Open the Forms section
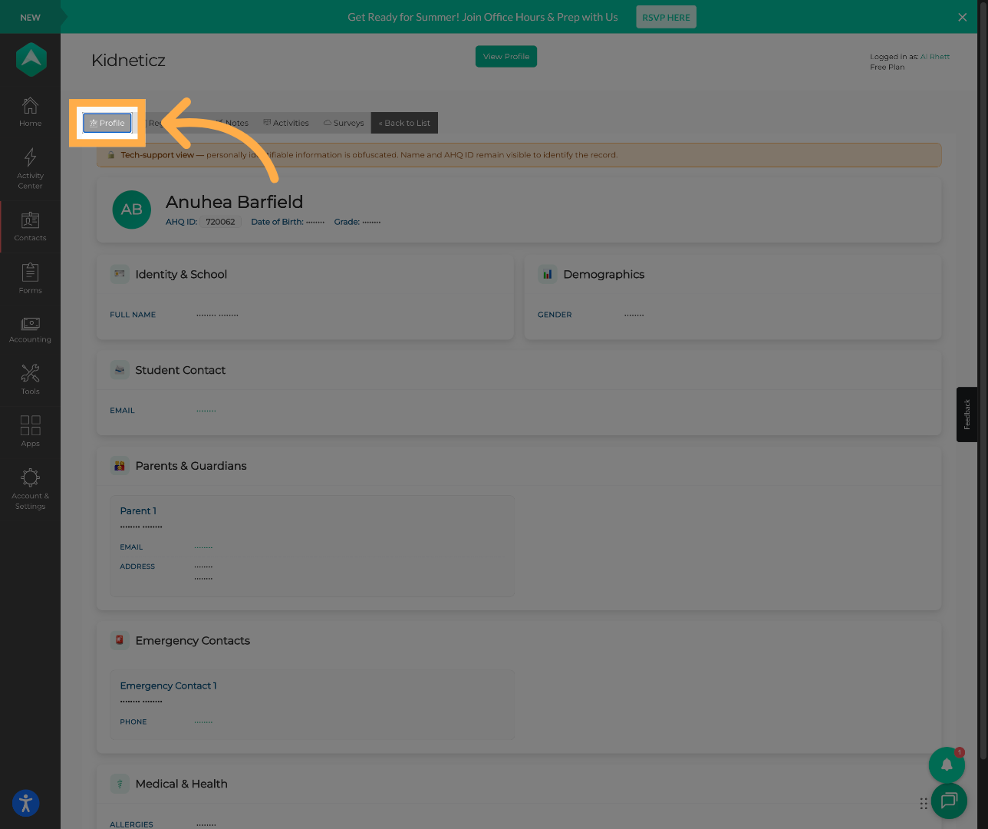Screen dimensions: 988x829 coord(30,279)
